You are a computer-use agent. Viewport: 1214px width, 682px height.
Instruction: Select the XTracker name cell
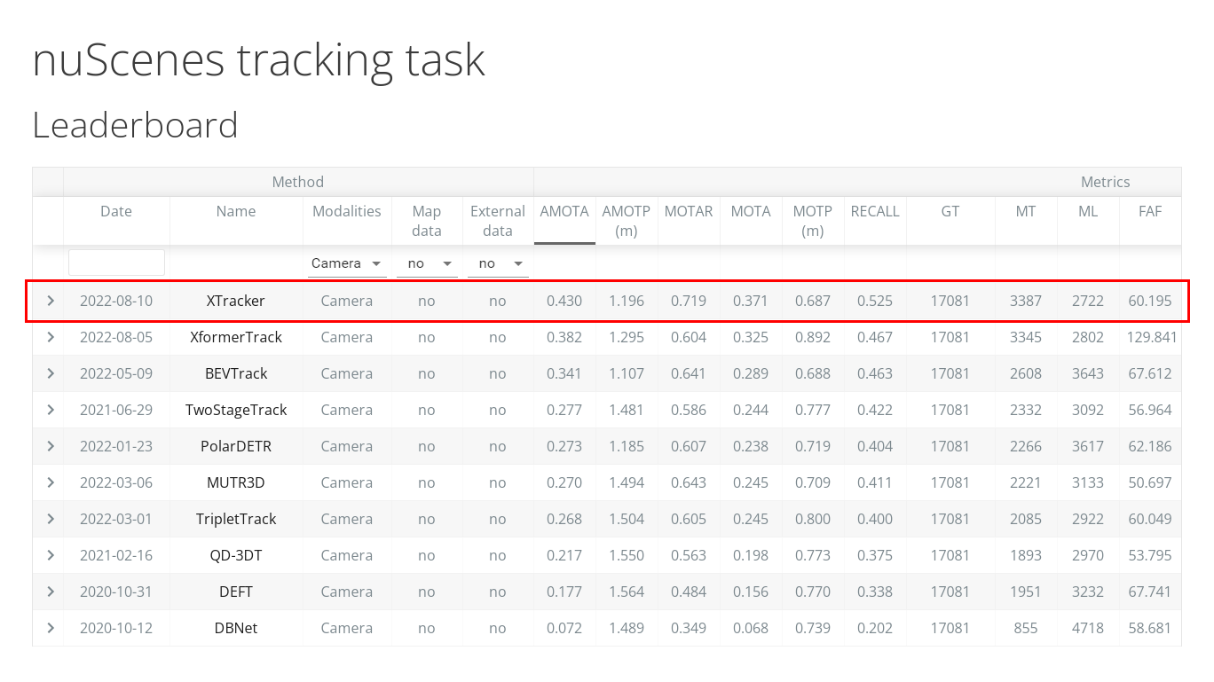point(236,301)
